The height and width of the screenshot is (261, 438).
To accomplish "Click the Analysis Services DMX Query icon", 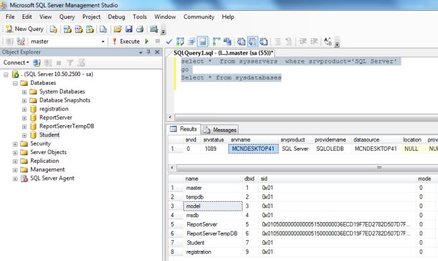I will (x=78, y=29).
